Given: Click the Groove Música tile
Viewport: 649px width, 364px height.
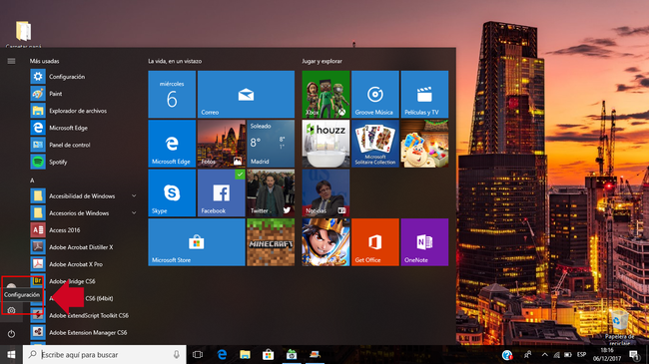Looking at the screenshot, I should pyautogui.click(x=375, y=95).
